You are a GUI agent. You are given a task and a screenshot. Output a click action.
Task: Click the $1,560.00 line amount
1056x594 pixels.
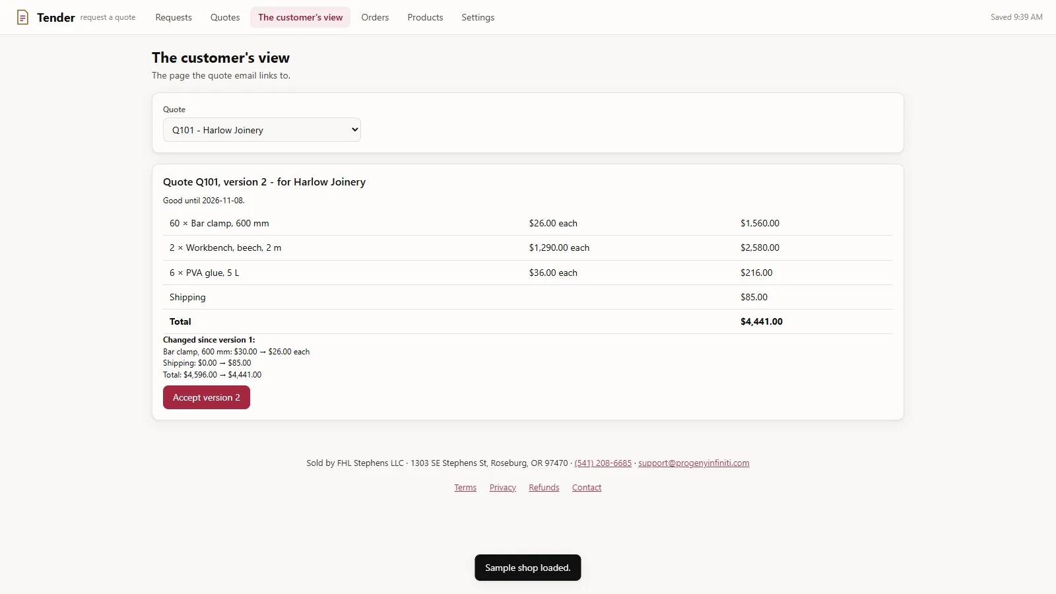pos(760,223)
